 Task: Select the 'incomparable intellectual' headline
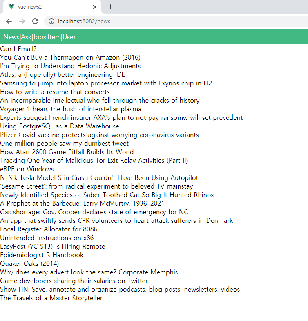click(x=100, y=101)
